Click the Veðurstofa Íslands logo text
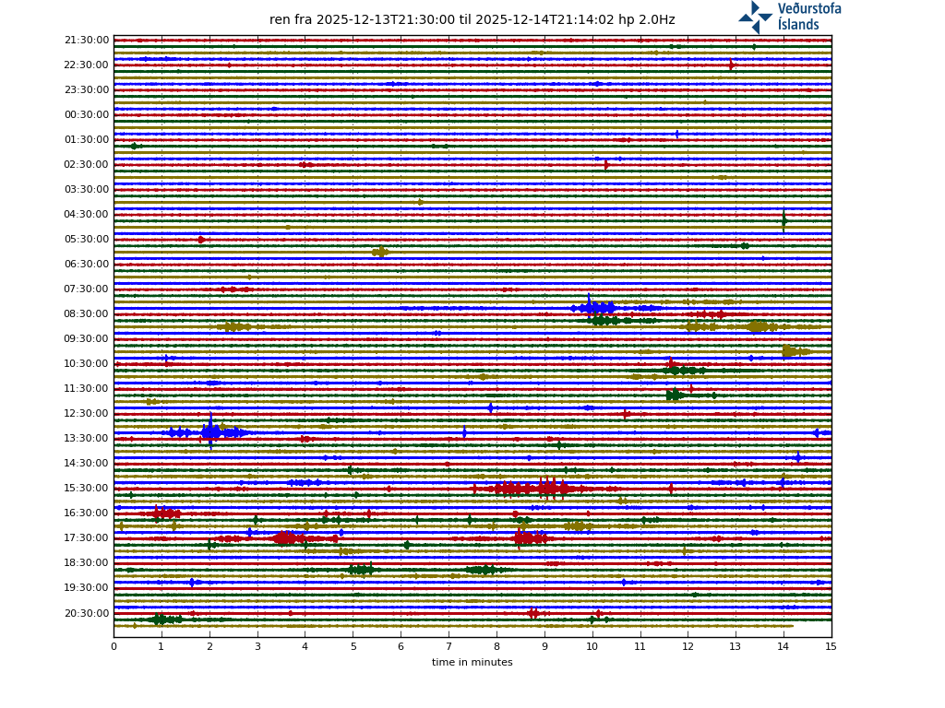945x708 pixels. 808,17
